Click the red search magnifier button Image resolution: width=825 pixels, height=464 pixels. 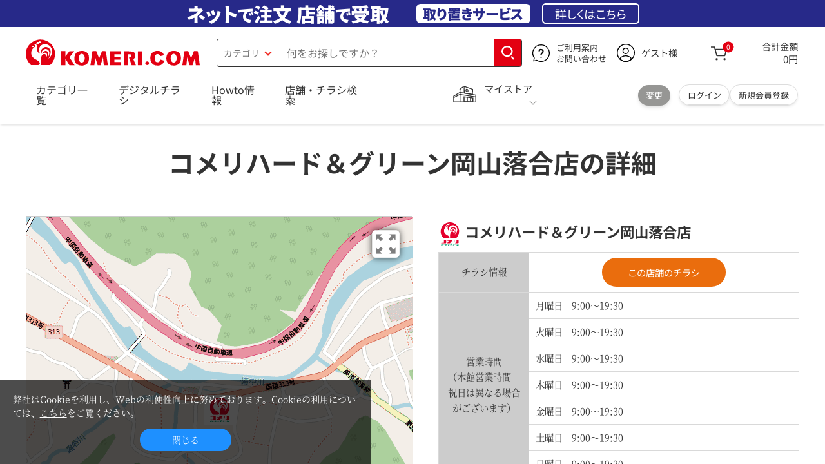(508, 53)
